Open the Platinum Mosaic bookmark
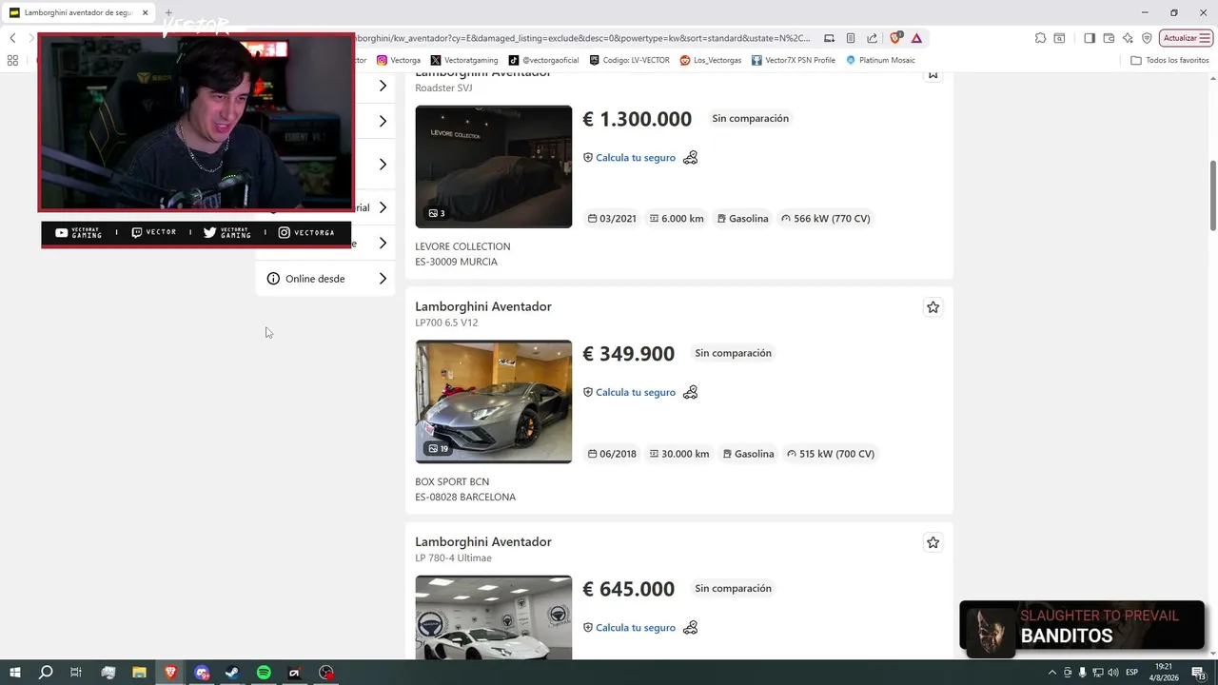The width and height of the screenshot is (1218, 685). (880, 60)
